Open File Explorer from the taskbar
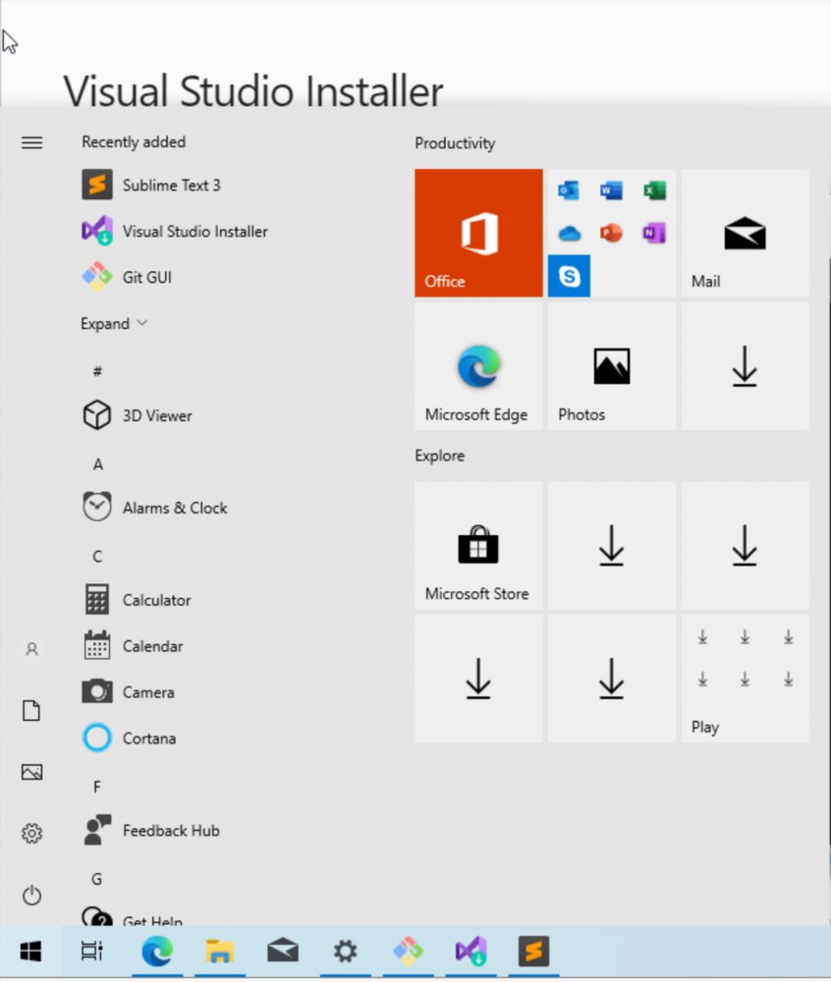The image size is (831, 982). click(219, 952)
